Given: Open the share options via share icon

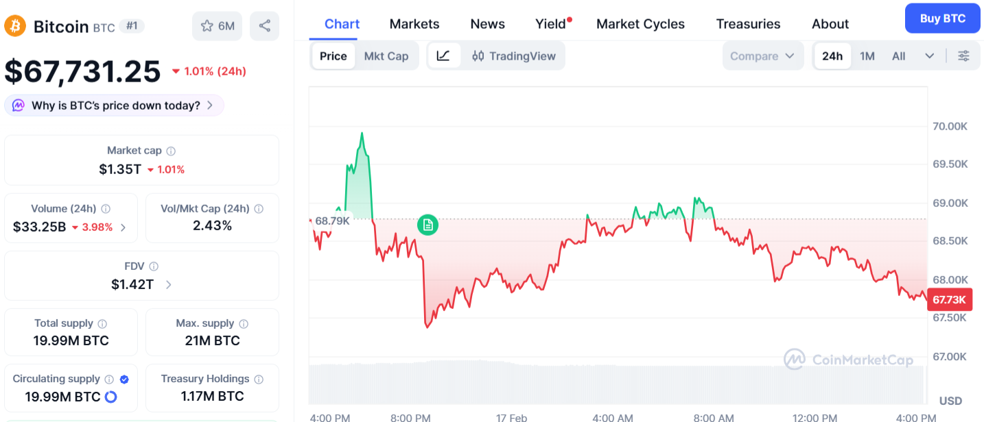Looking at the screenshot, I should 264,26.
